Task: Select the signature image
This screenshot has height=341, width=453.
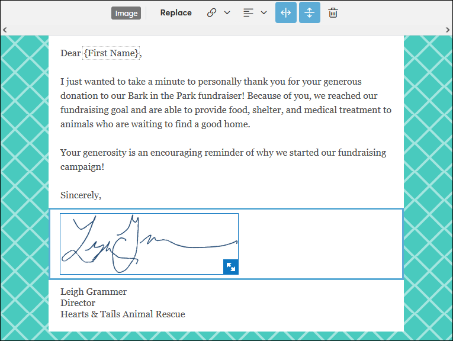Action: (148, 243)
